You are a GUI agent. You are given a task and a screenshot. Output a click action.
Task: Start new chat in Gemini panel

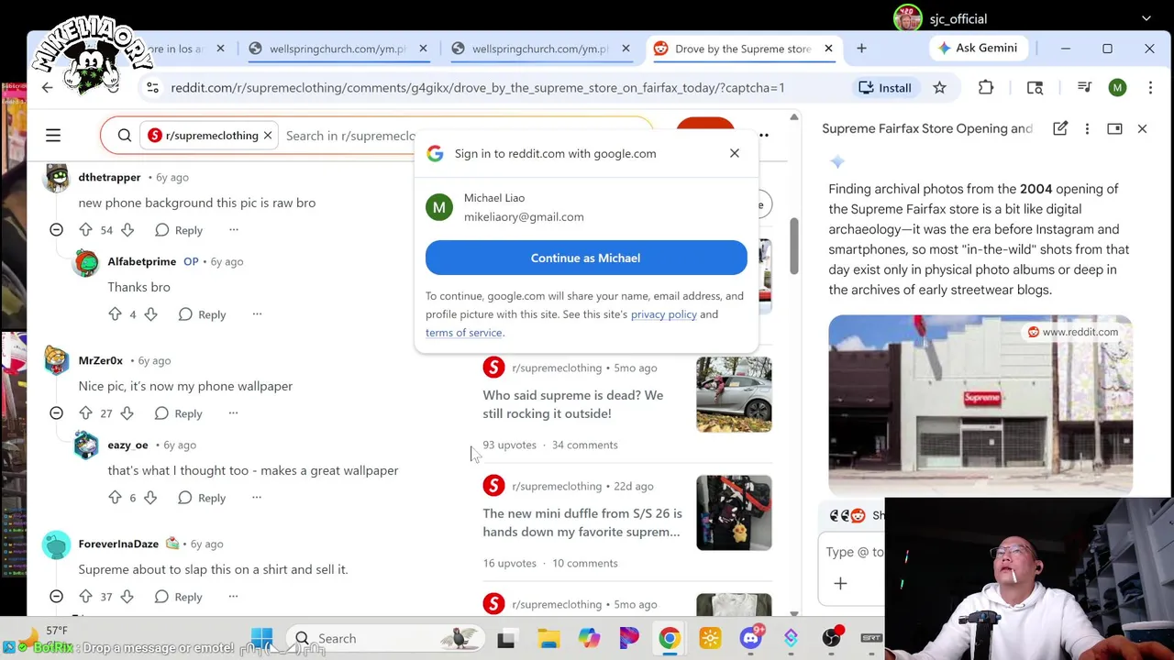[1060, 128]
